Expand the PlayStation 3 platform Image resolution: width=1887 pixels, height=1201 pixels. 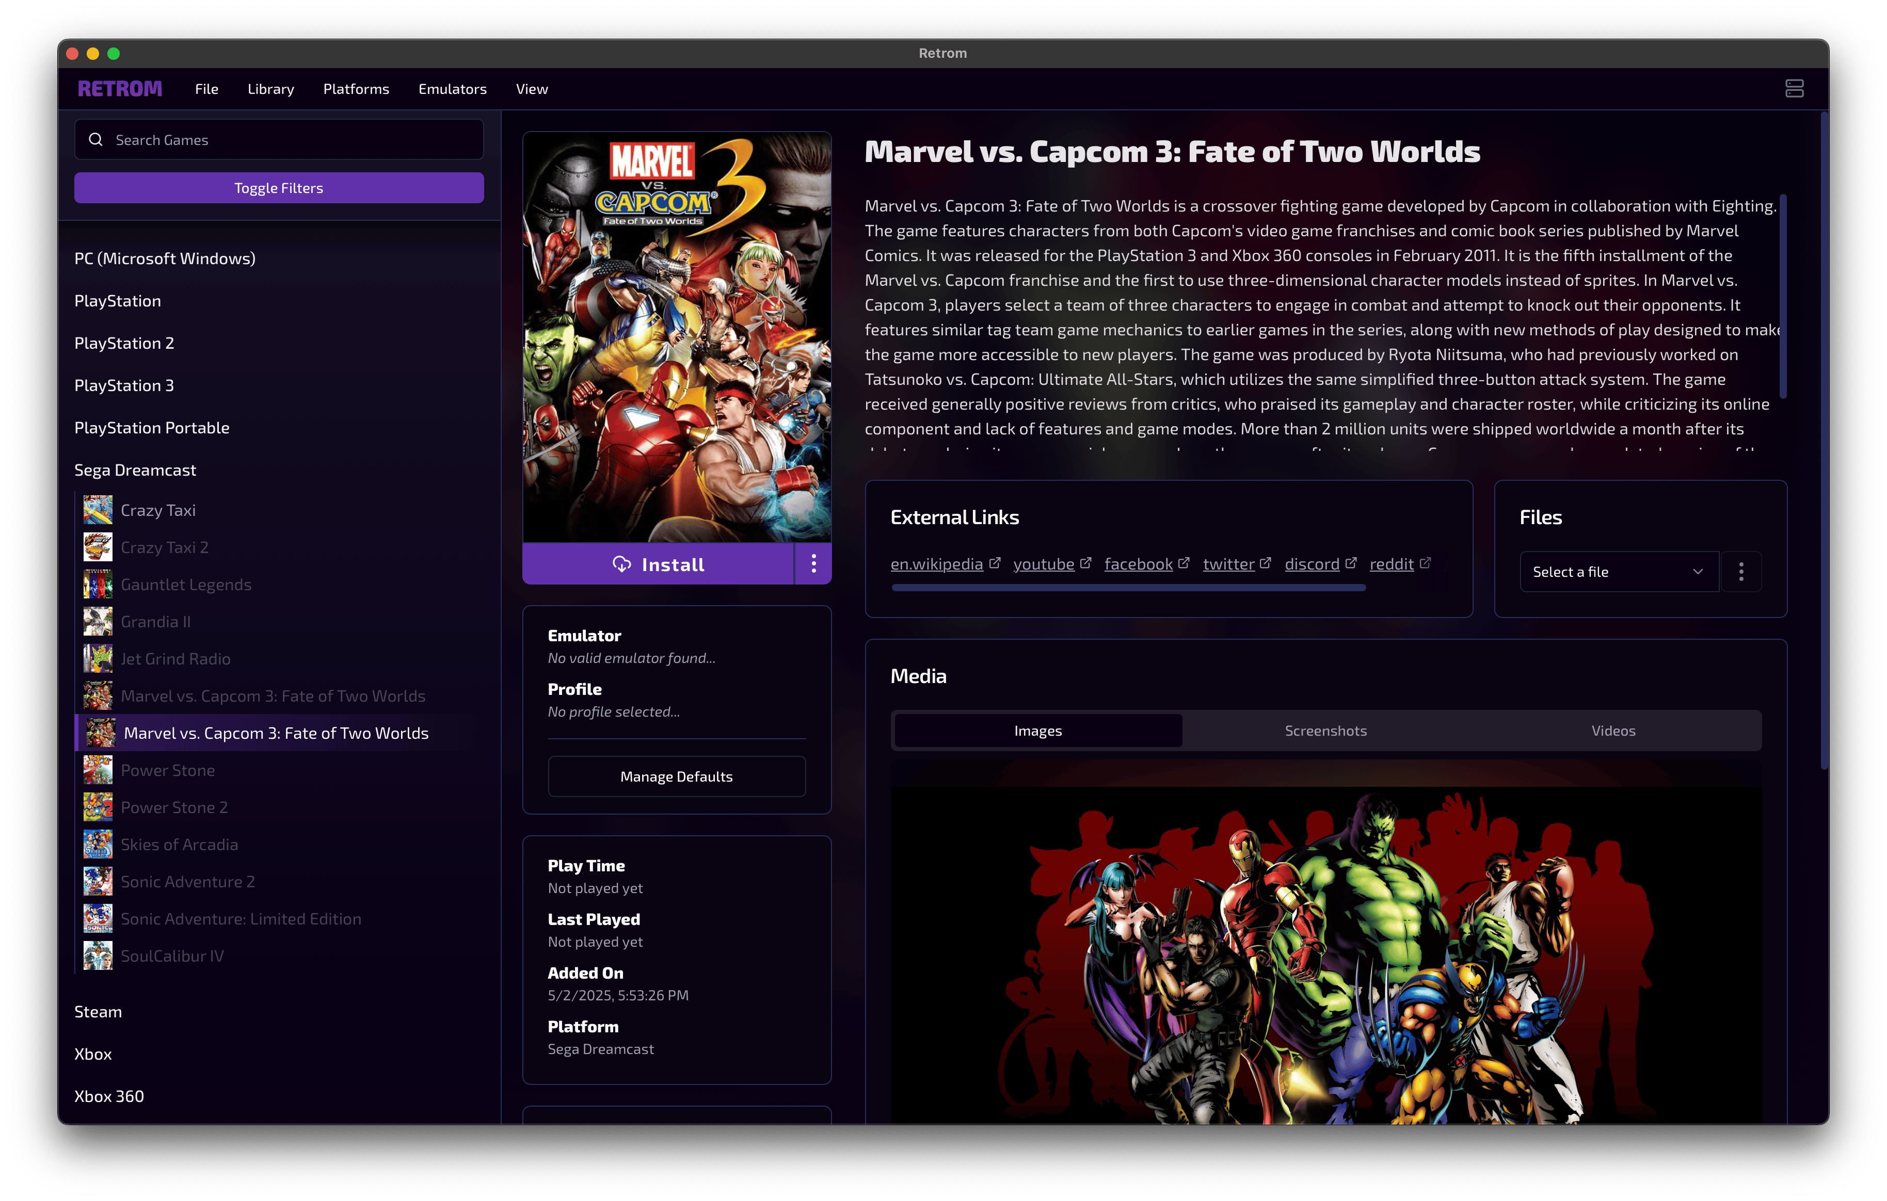(124, 385)
